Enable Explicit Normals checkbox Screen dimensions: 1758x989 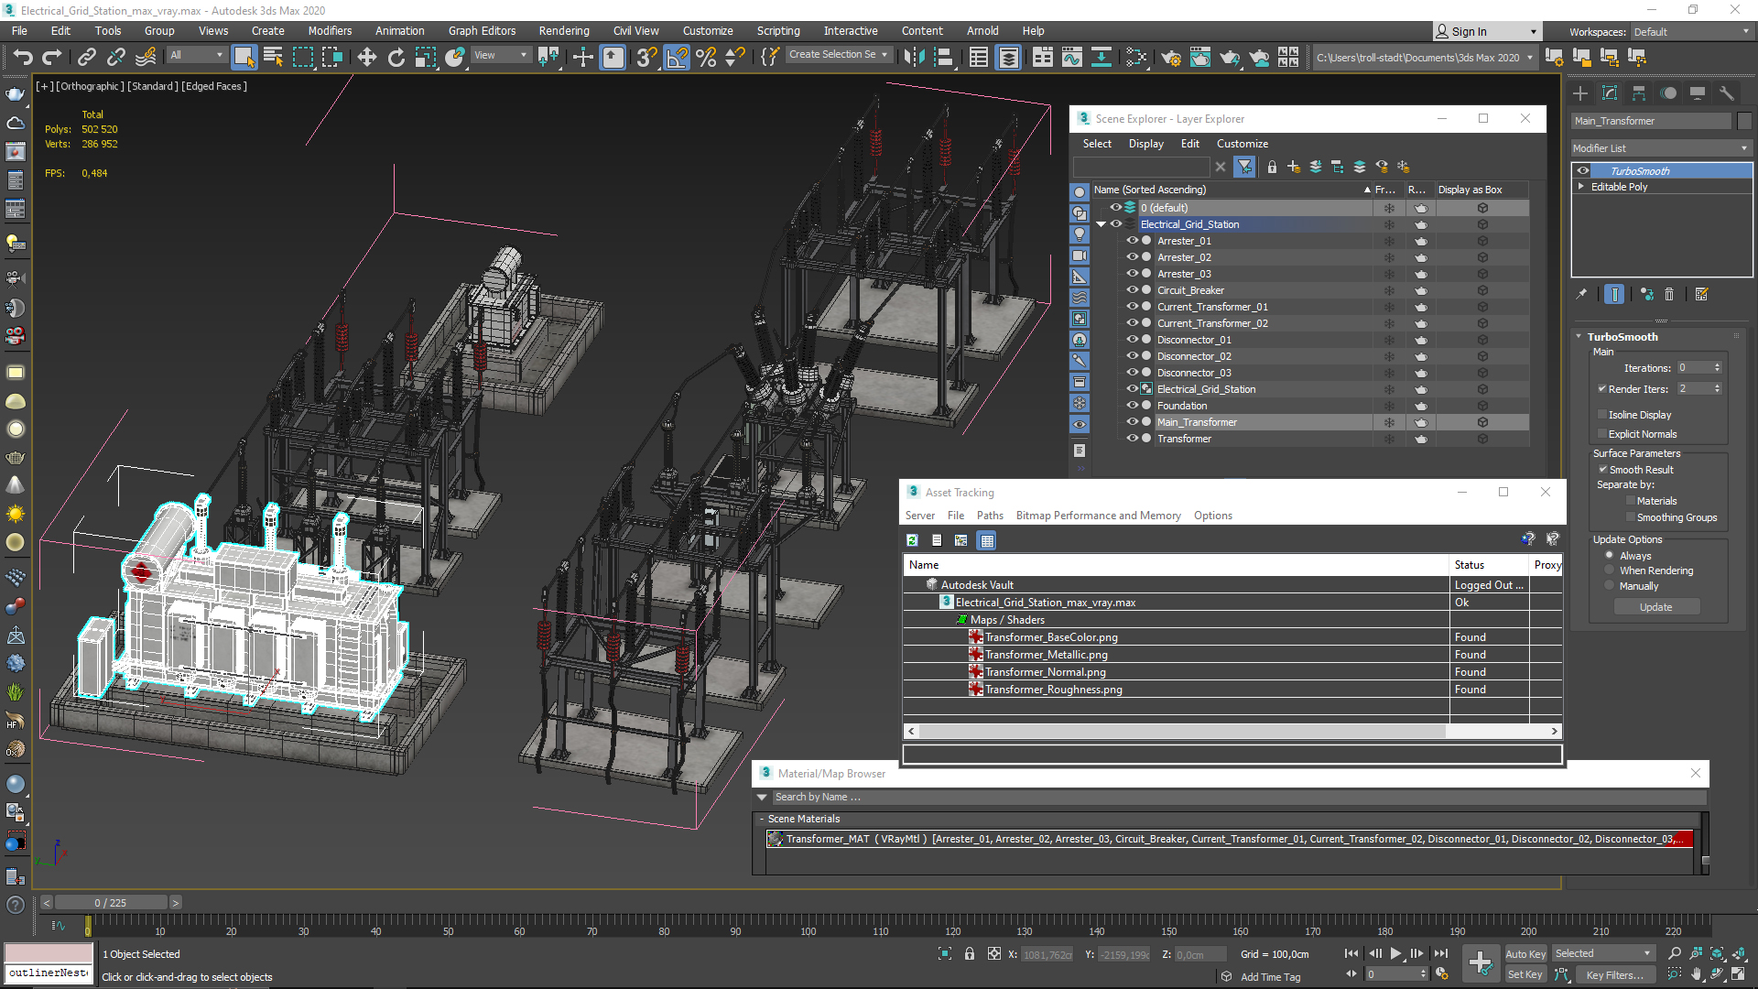click(1601, 434)
